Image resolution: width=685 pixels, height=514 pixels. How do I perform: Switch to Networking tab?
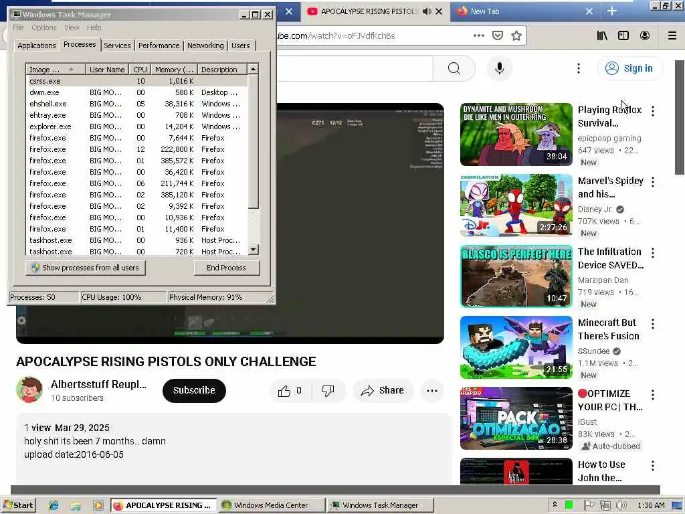coord(205,46)
